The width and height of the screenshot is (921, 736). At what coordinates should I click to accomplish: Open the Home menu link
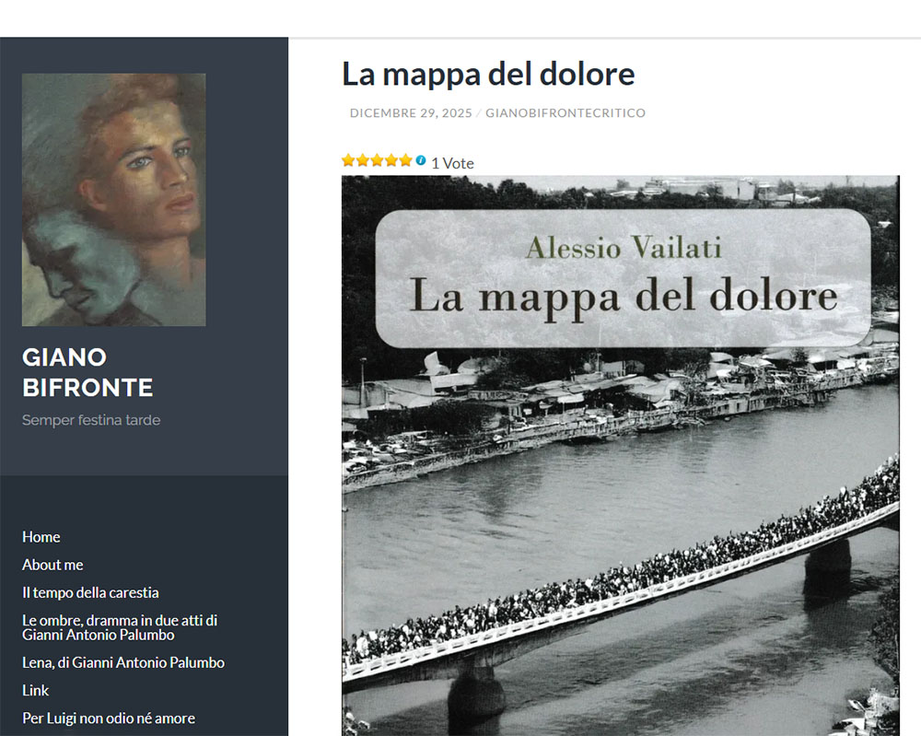point(41,537)
